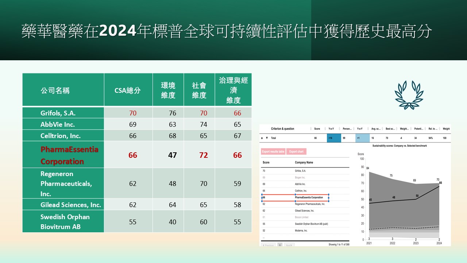This screenshot has height=263, width=467.
Task: Click the chart title 'Sustainability scores: Company vs. Selected benchmark'
Action: click(x=400, y=146)
